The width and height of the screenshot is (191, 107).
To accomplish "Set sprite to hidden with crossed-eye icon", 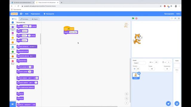I will tap(138, 69).
